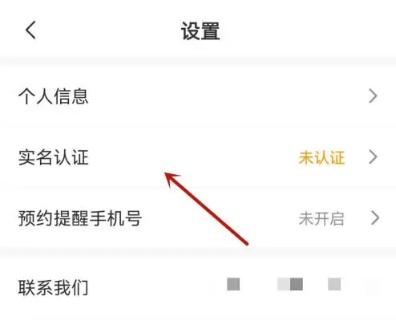Open 实名认证 via right chevron

(373, 156)
